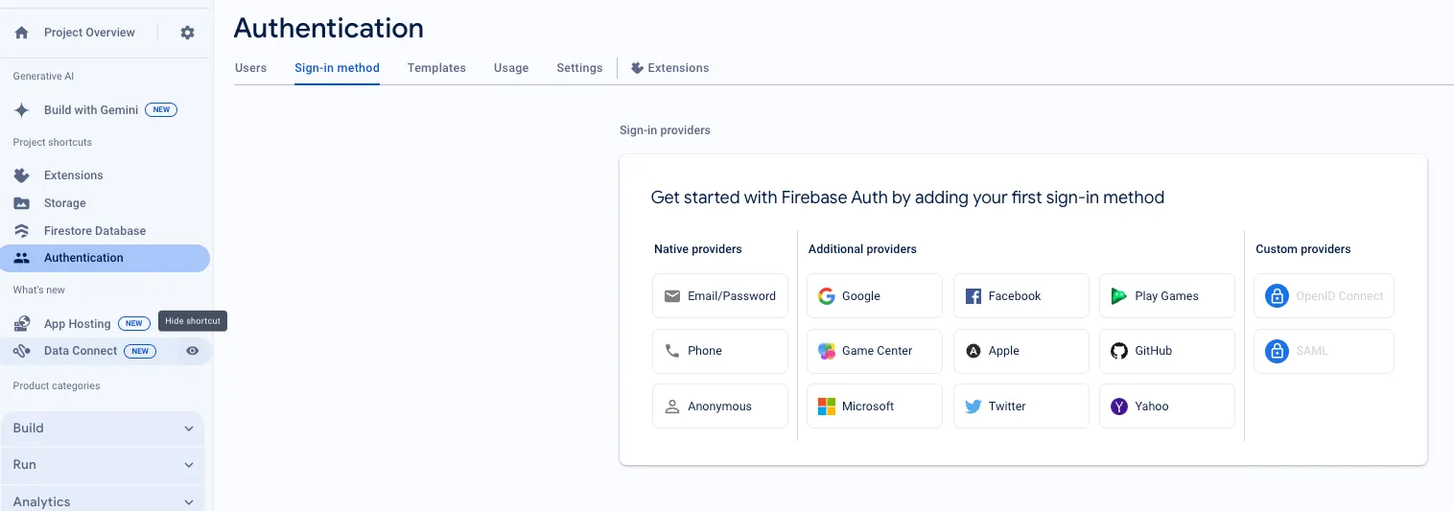Select the Sign-in method tab
The image size is (1454, 511).
(337, 68)
